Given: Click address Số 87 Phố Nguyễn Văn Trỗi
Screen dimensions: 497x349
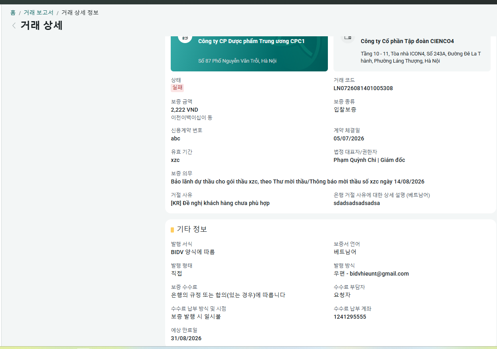Looking at the screenshot, I should point(237,61).
